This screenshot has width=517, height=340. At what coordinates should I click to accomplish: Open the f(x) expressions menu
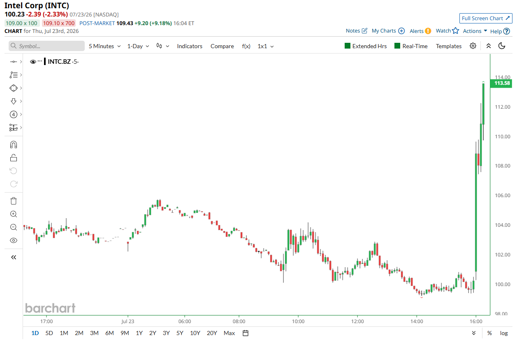click(246, 46)
